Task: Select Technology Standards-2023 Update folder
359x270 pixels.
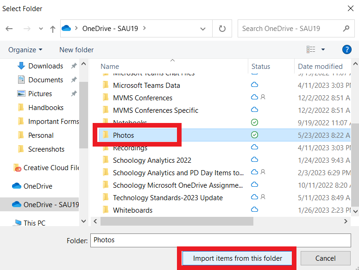Action: (168, 198)
